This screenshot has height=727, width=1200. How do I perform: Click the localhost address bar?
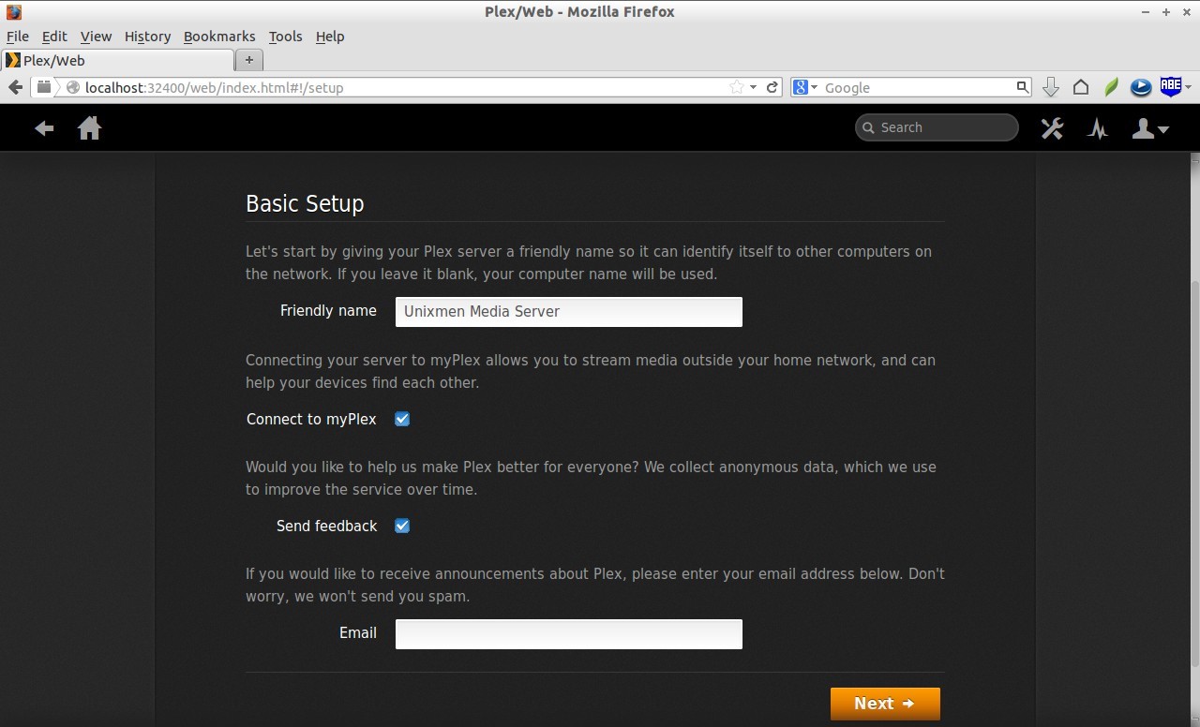tap(403, 87)
